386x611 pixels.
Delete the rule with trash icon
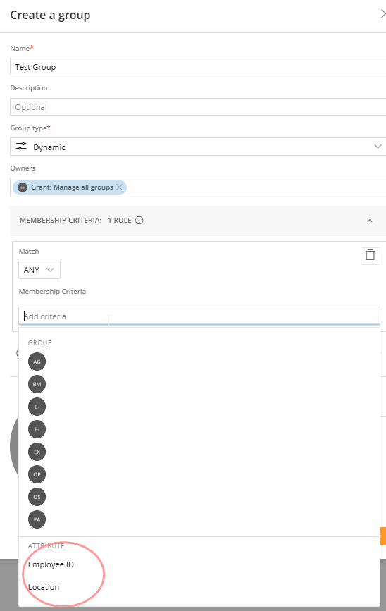pos(370,256)
